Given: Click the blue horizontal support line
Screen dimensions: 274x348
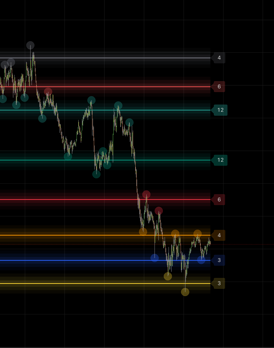Looking at the screenshot, I should pos(86,260).
